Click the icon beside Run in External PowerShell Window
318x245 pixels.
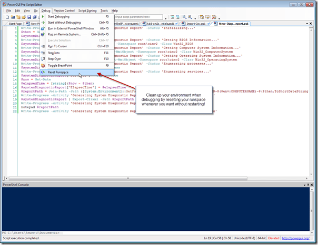(43, 28)
